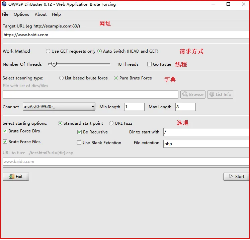
Task: Click the '10 Threads' value text
Action: [x=128, y=64]
